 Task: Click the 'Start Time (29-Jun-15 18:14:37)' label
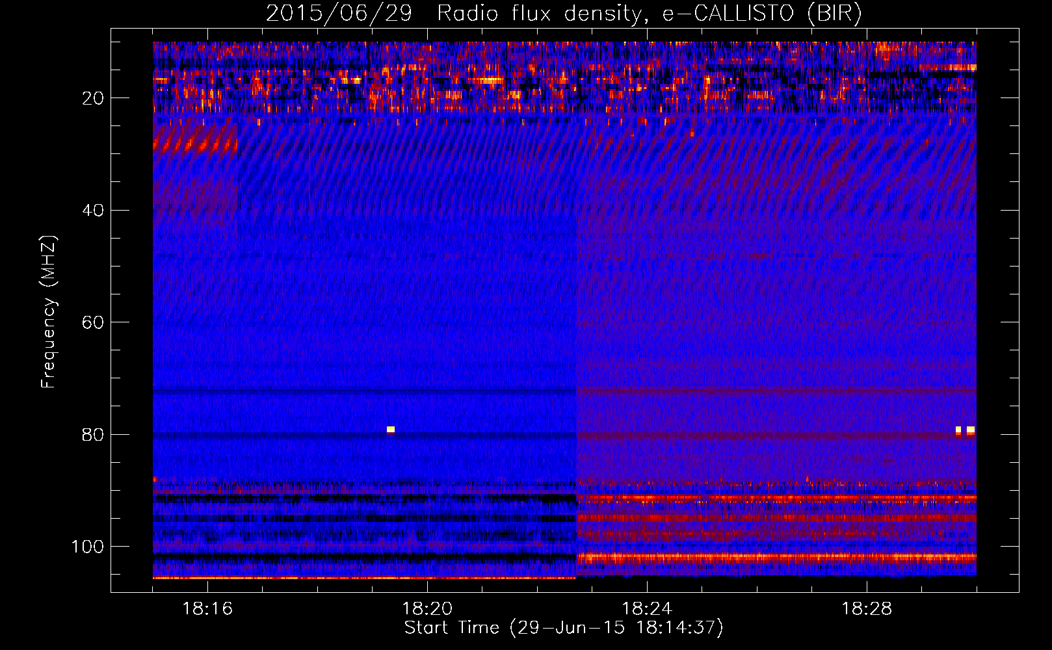(x=564, y=628)
